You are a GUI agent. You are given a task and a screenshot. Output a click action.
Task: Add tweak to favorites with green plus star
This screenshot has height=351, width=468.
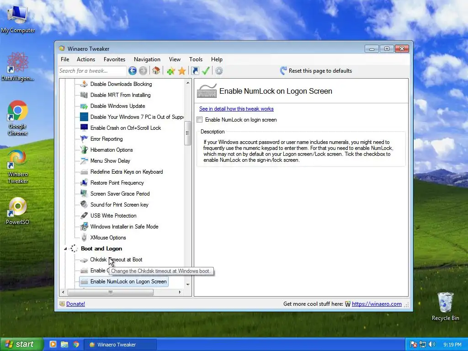click(x=171, y=71)
